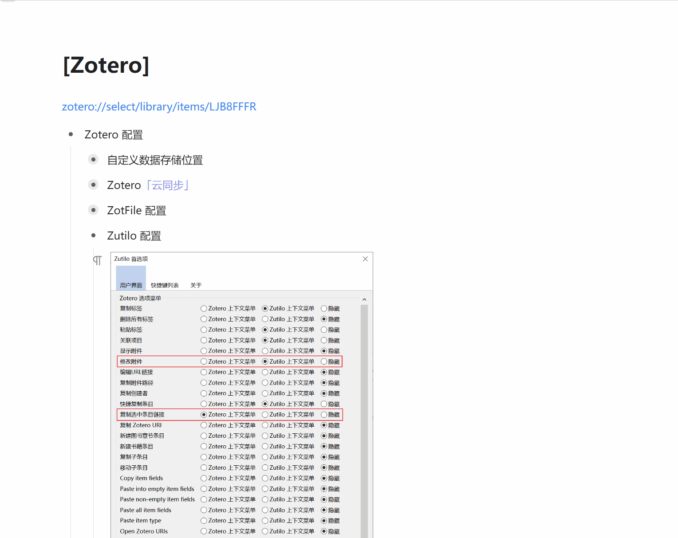Click the scrollbar up arrow in the dialog

(x=364, y=299)
